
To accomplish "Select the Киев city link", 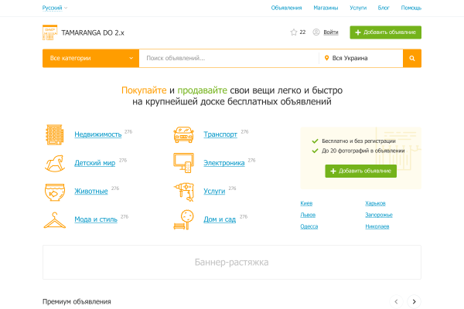I will 307,203.
